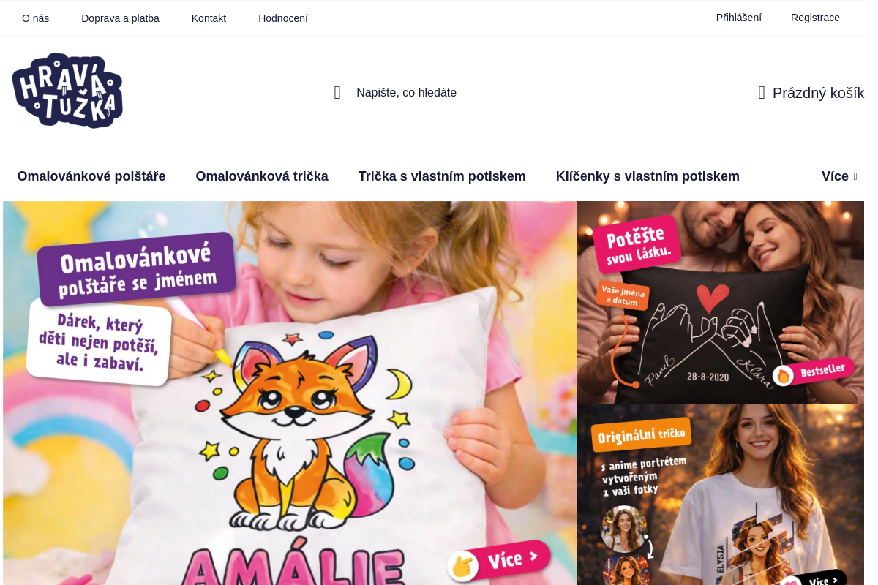The height and width of the screenshot is (585, 878).
Task: Click the search magnifier icon
Action: (x=337, y=93)
